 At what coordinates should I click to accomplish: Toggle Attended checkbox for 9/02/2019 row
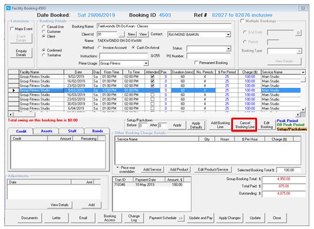click(153, 77)
